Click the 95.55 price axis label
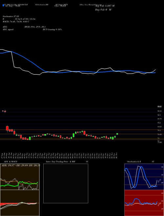This screenshot has width=164, height=216. tap(159, 111)
